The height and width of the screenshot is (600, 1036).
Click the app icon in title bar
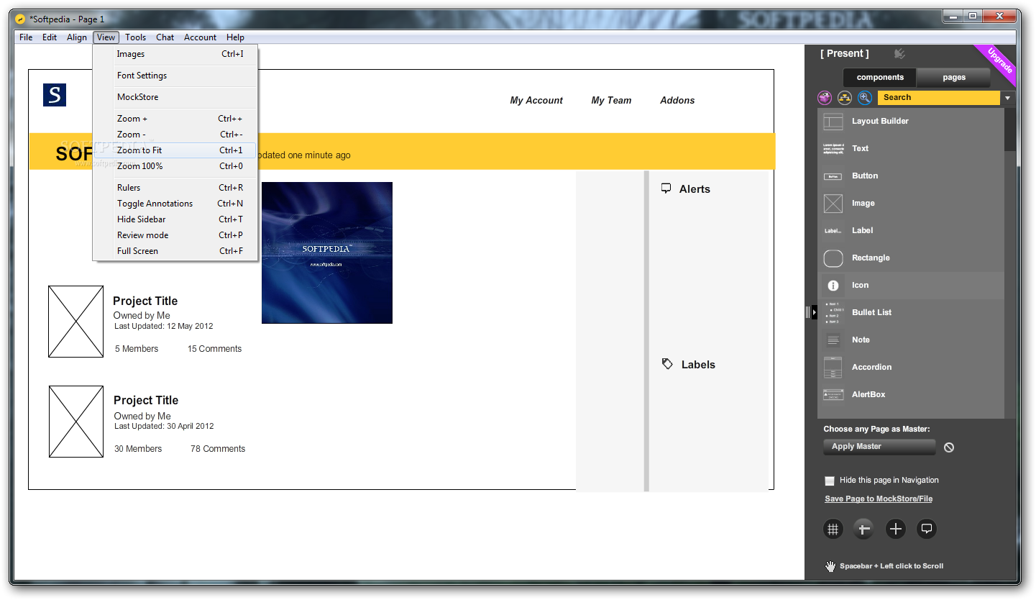pos(20,19)
